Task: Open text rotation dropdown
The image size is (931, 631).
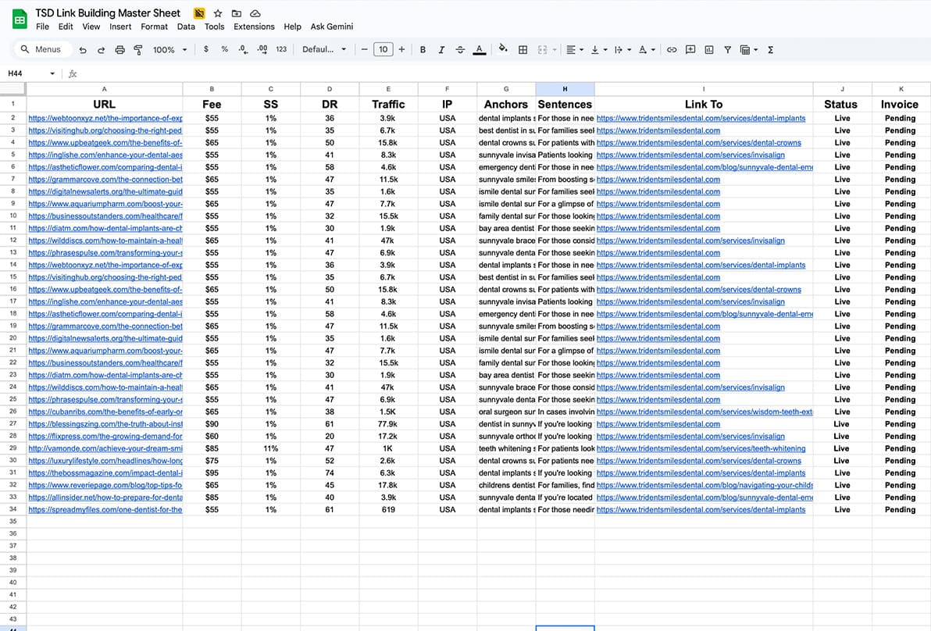Action: pos(647,50)
